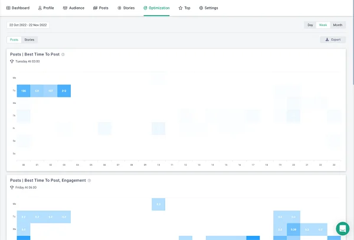Click the Optimization gear icon
The image size is (354, 240).
coord(146,8)
